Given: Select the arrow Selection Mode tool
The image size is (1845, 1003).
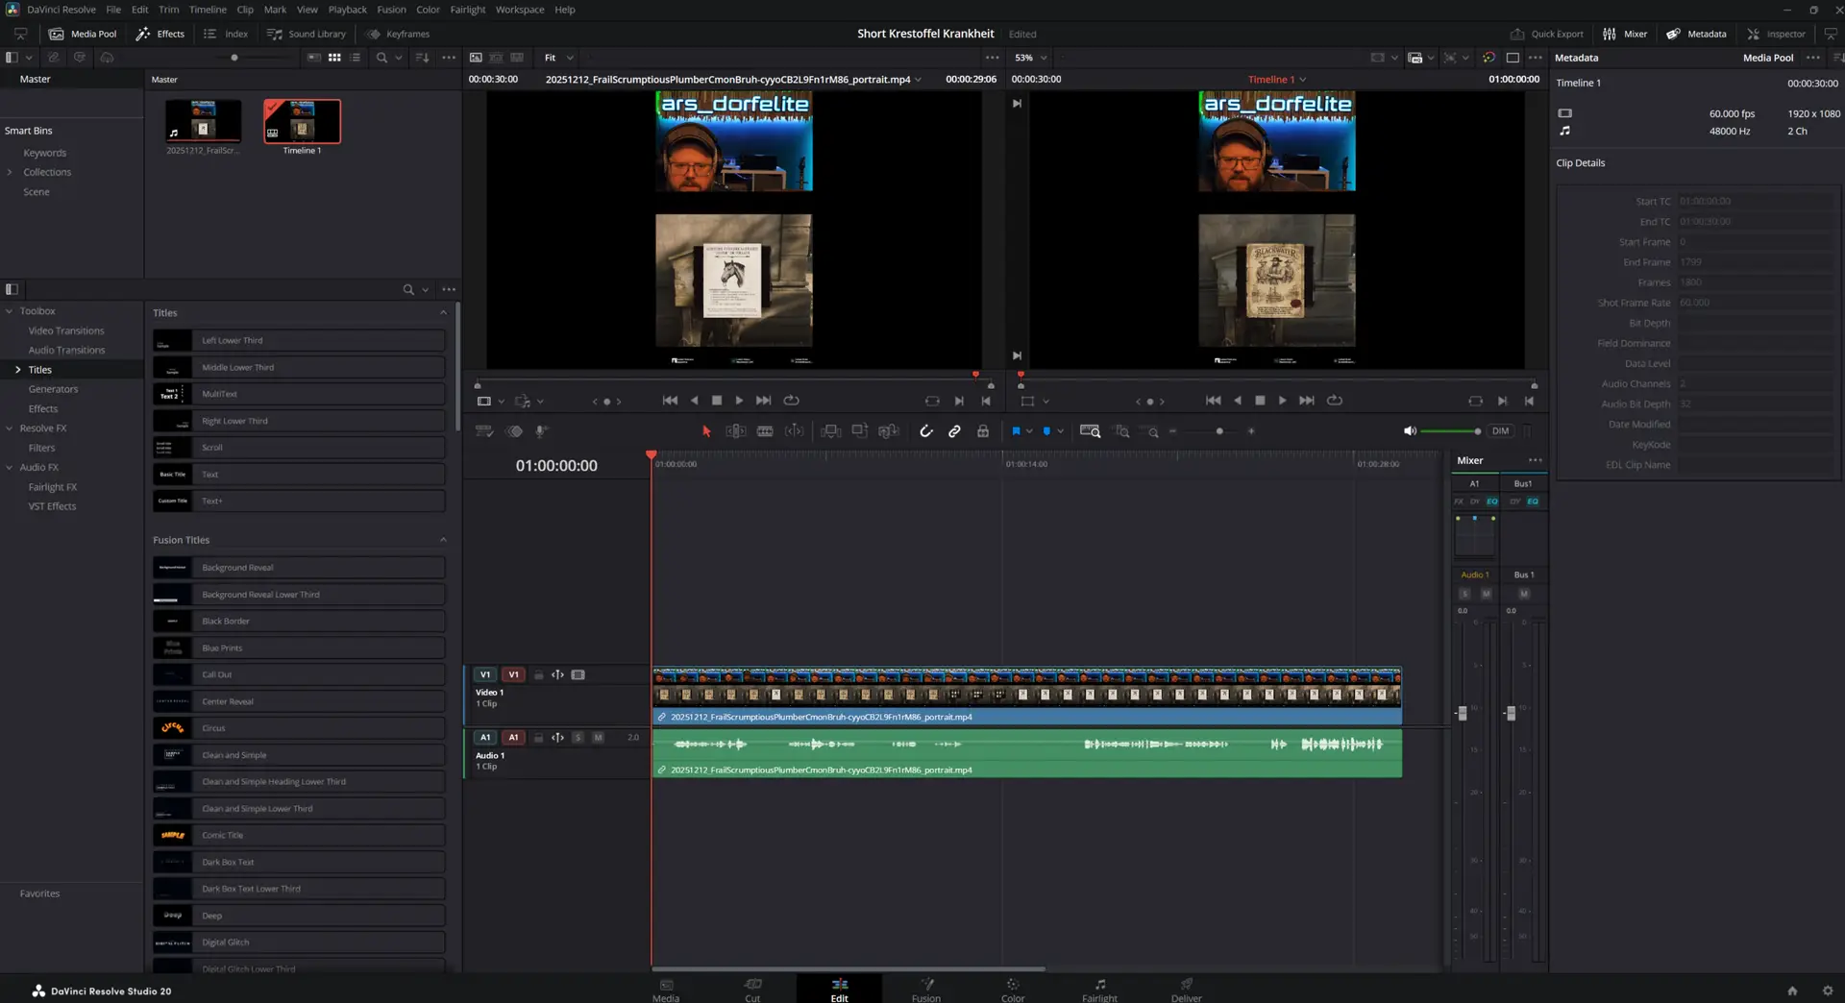Looking at the screenshot, I should coord(706,431).
